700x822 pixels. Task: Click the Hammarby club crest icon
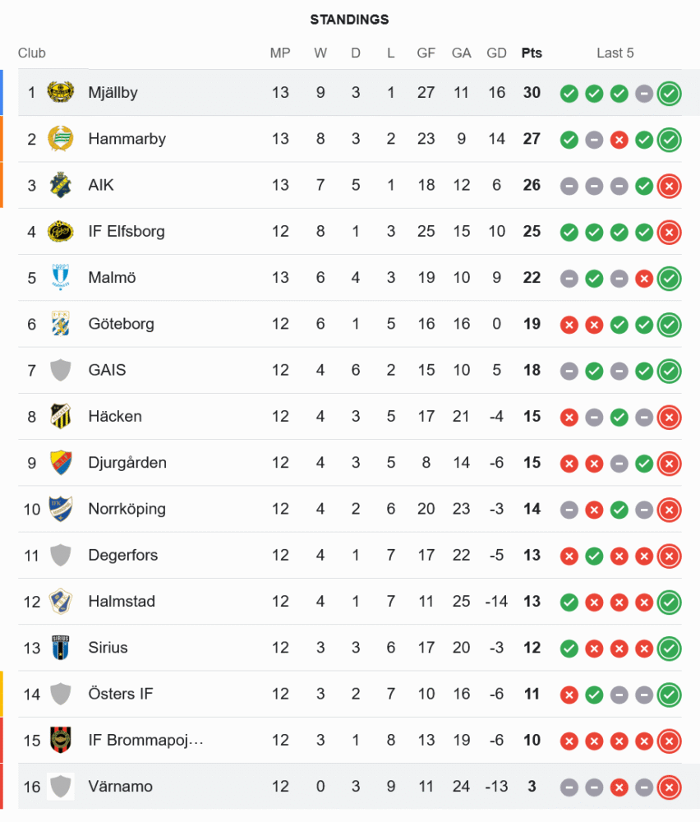61,139
